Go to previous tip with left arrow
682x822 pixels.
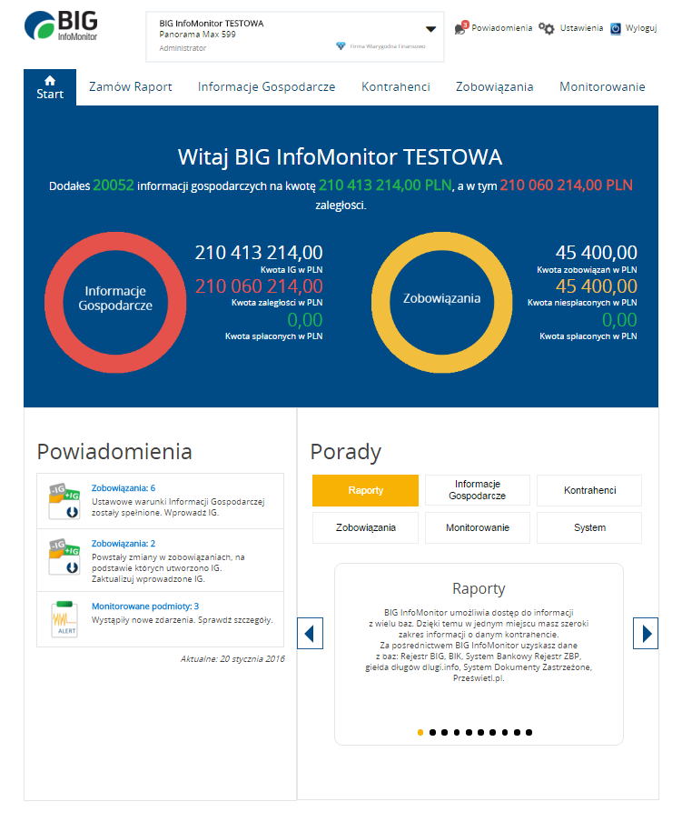point(310,633)
